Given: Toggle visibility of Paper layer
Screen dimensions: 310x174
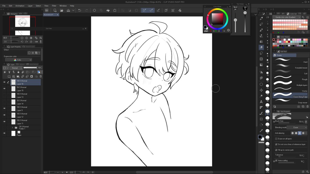Looking at the screenshot, I should point(4,133).
